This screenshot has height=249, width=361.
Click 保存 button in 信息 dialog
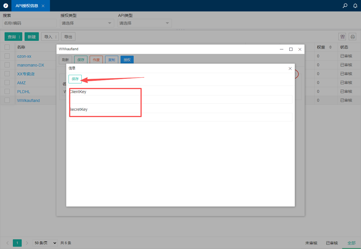[x=75, y=79]
